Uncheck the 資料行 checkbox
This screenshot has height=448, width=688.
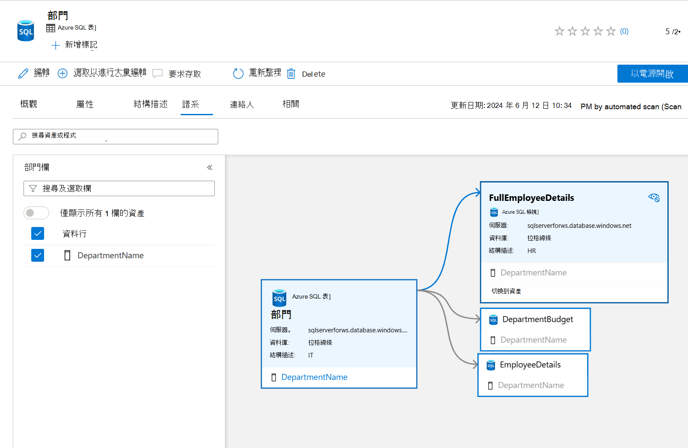(x=38, y=233)
